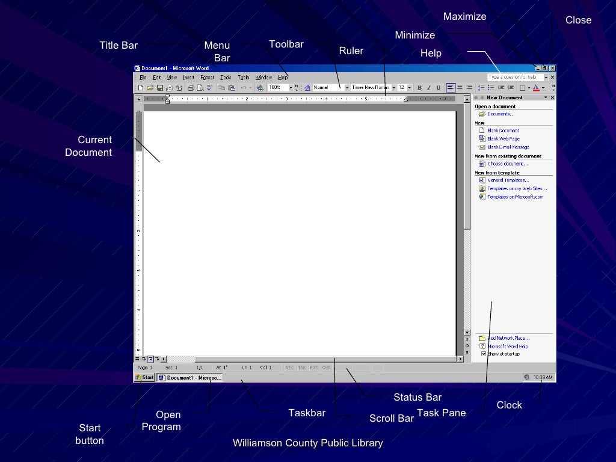This screenshot has width=616, height=462.
Task: Switch to Outline View button
Action: pos(157,359)
